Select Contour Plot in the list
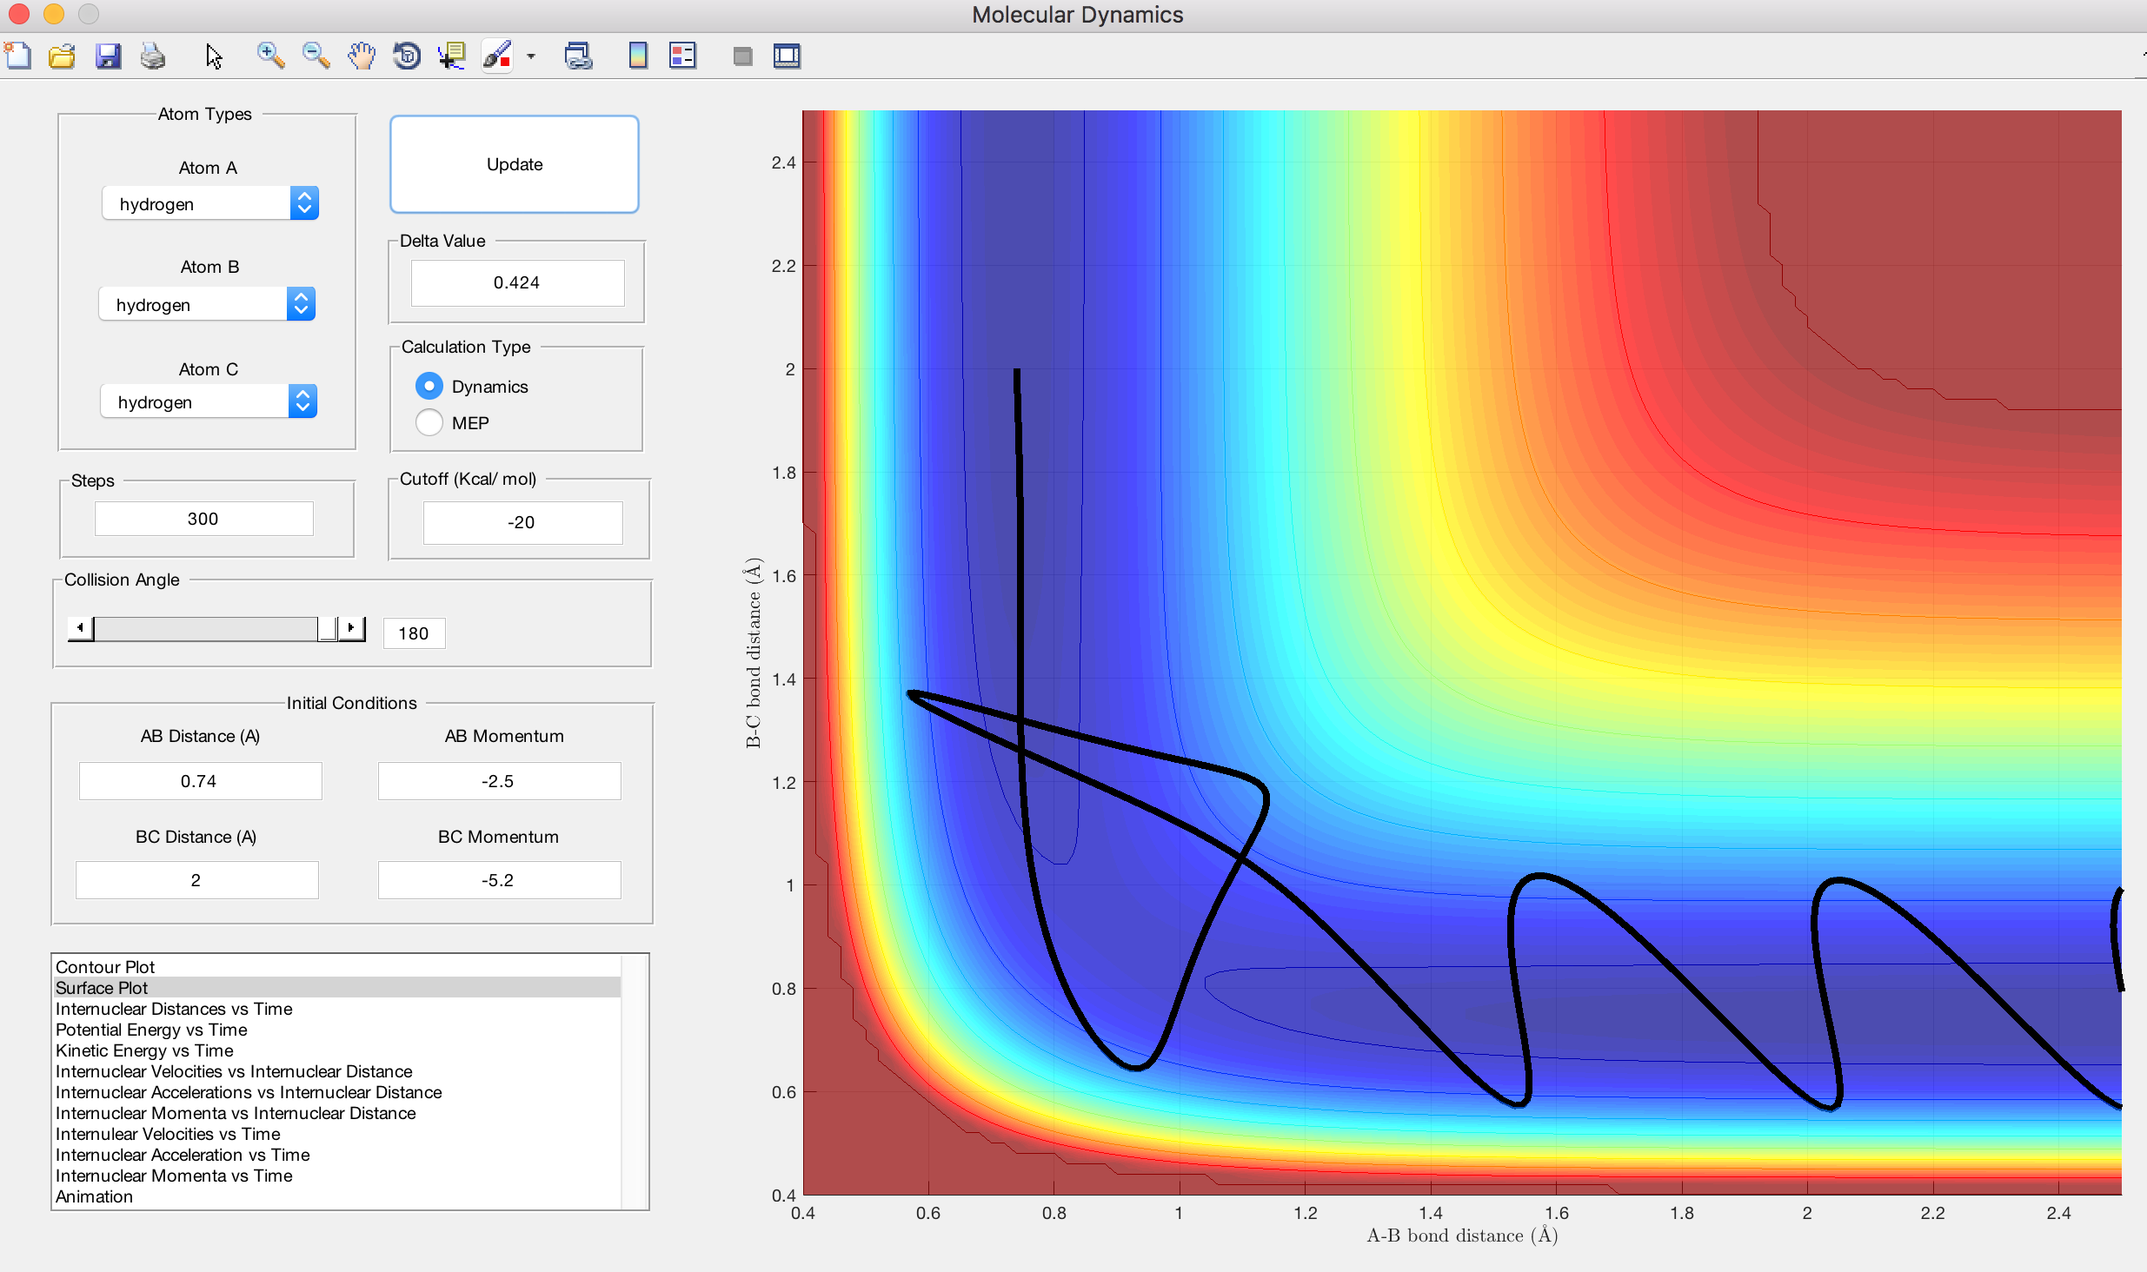Image resolution: width=2147 pixels, height=1272 pixels. click(x=105, y=967)
